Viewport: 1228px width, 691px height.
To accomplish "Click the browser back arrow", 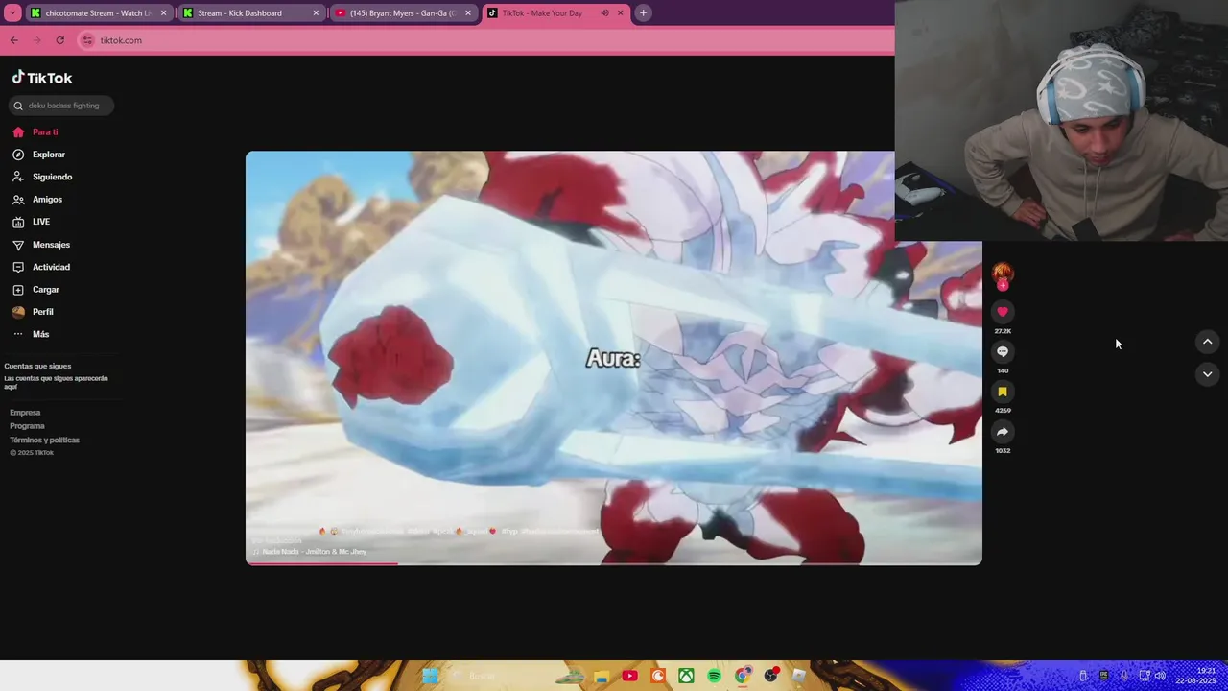I will coord(13,40).
